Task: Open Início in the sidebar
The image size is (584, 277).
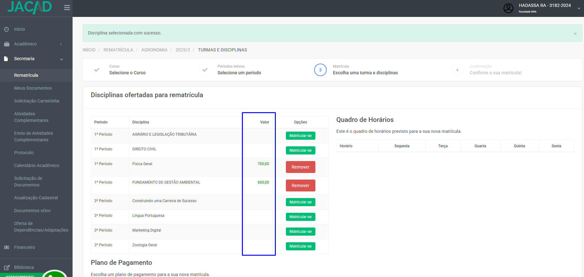Action: [x=19, y=29]
